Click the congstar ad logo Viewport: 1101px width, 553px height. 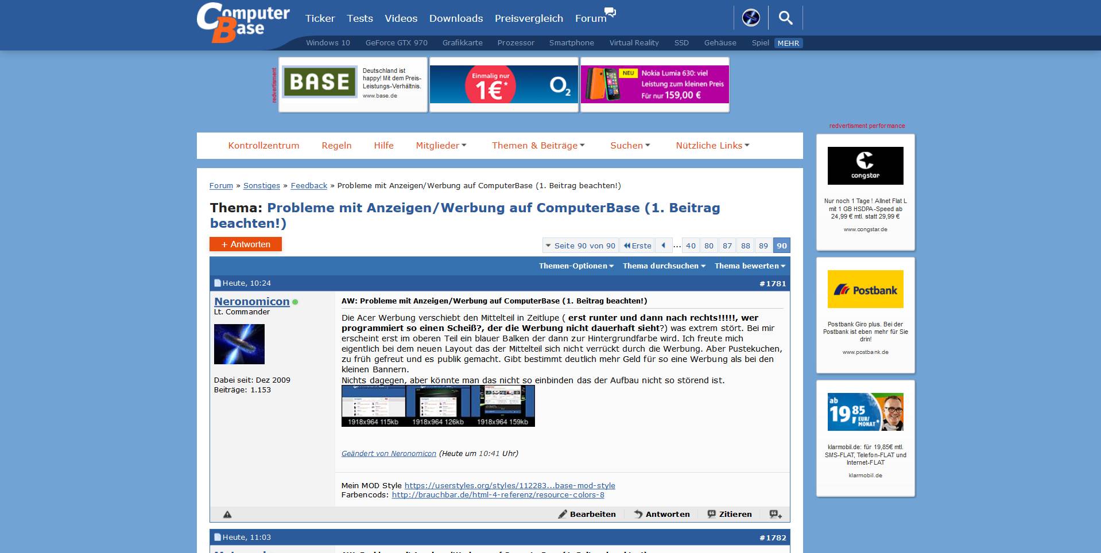click(866, 166)
